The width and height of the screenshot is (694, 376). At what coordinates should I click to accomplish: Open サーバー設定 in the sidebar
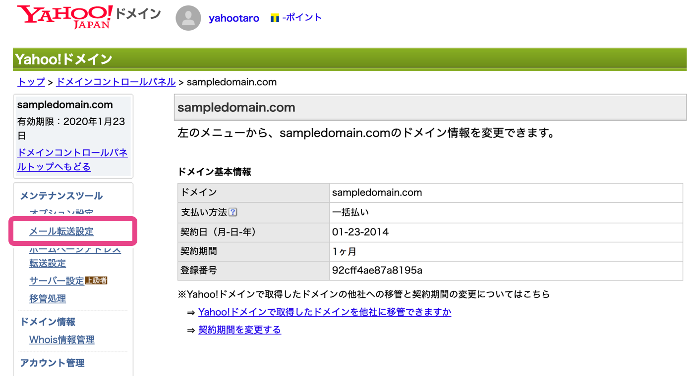tap(57, 281)
